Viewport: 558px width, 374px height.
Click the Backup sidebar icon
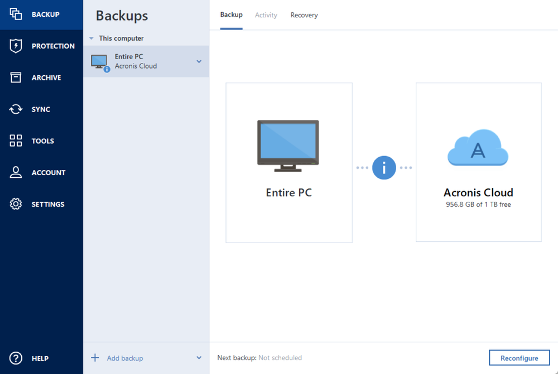point(16,14)
